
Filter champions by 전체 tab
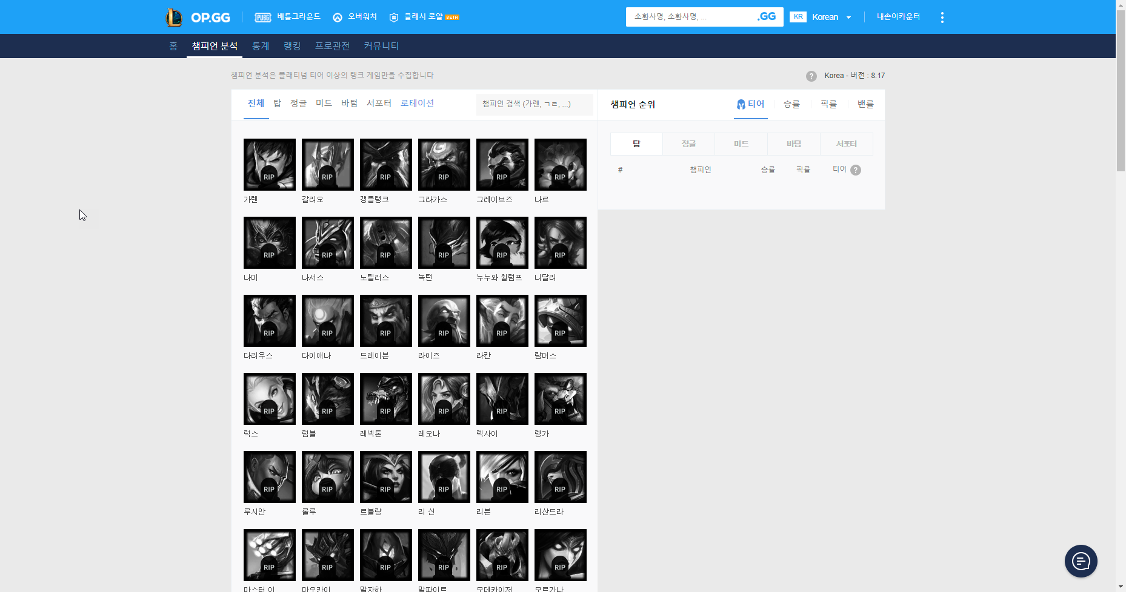point(256,104)
